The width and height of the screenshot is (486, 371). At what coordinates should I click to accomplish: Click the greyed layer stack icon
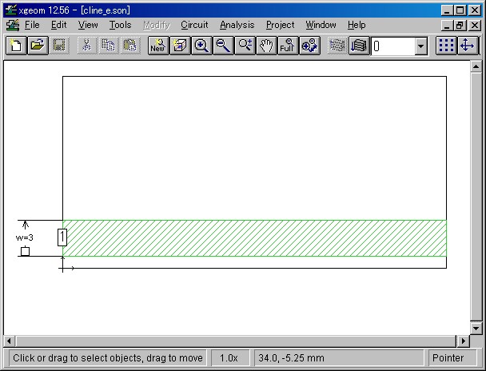click(337, 46)
